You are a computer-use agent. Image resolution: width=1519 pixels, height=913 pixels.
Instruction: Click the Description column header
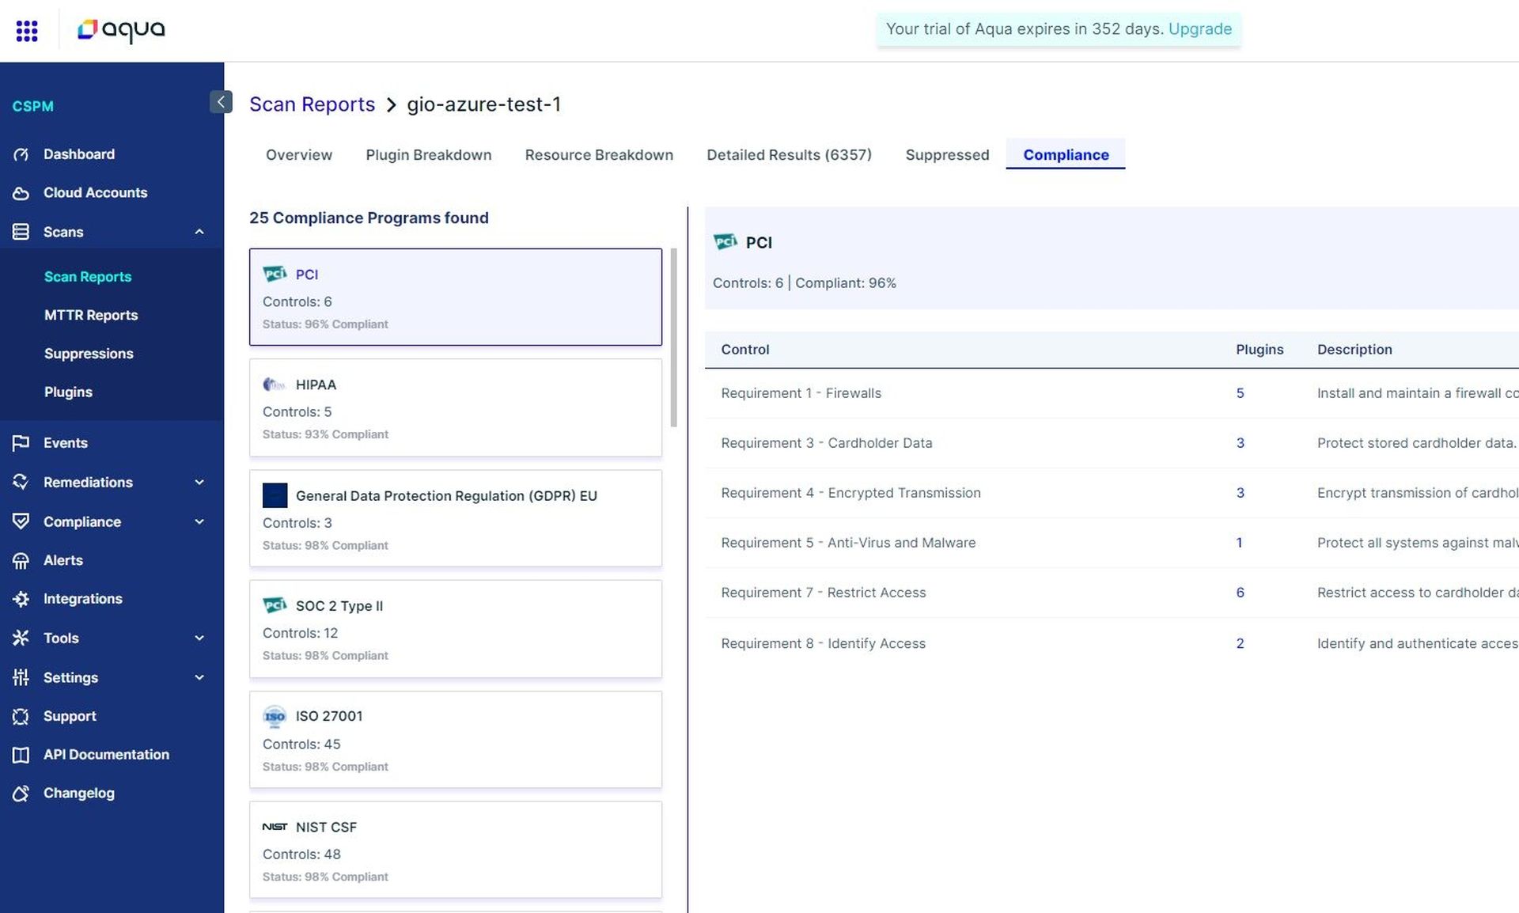click(x=1354, y=350)
